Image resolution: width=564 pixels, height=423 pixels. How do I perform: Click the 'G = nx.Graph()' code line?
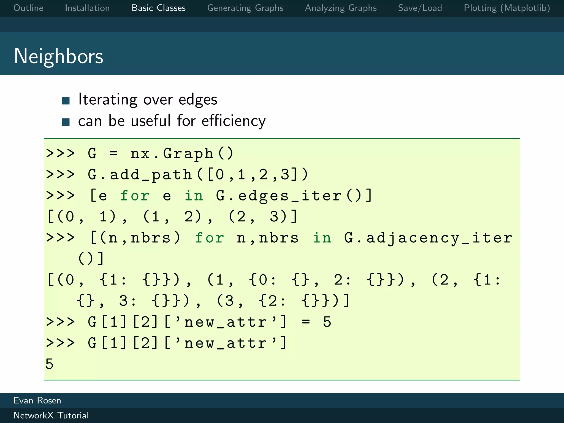[x=140, y=153]
